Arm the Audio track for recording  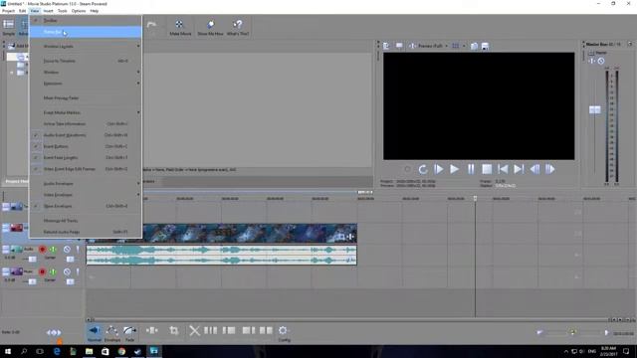coord(42,250)
